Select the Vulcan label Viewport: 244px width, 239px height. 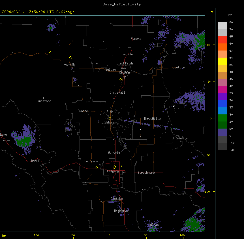[x=153, y=225]
